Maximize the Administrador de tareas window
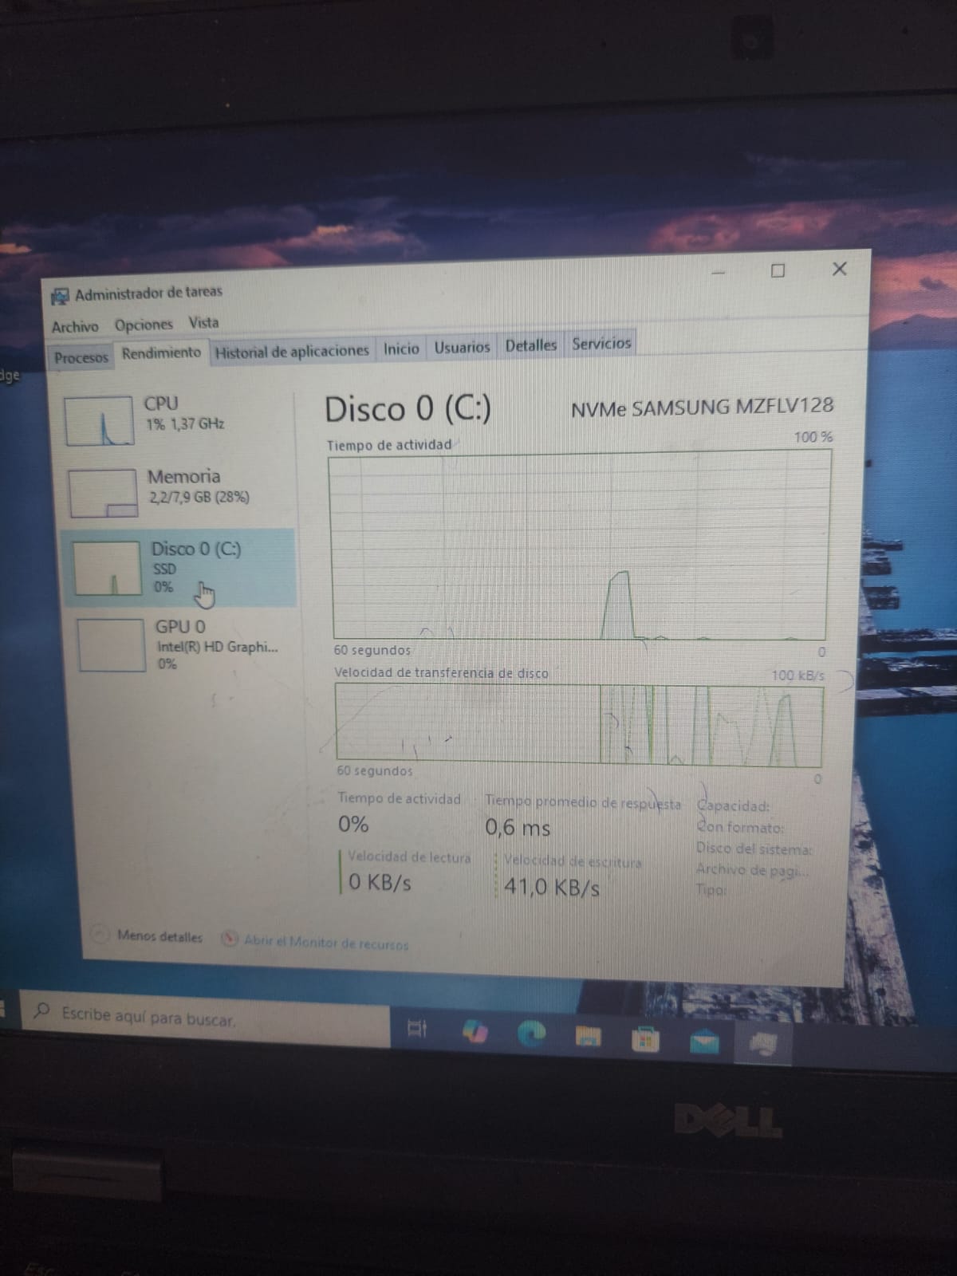 point(778,270)
